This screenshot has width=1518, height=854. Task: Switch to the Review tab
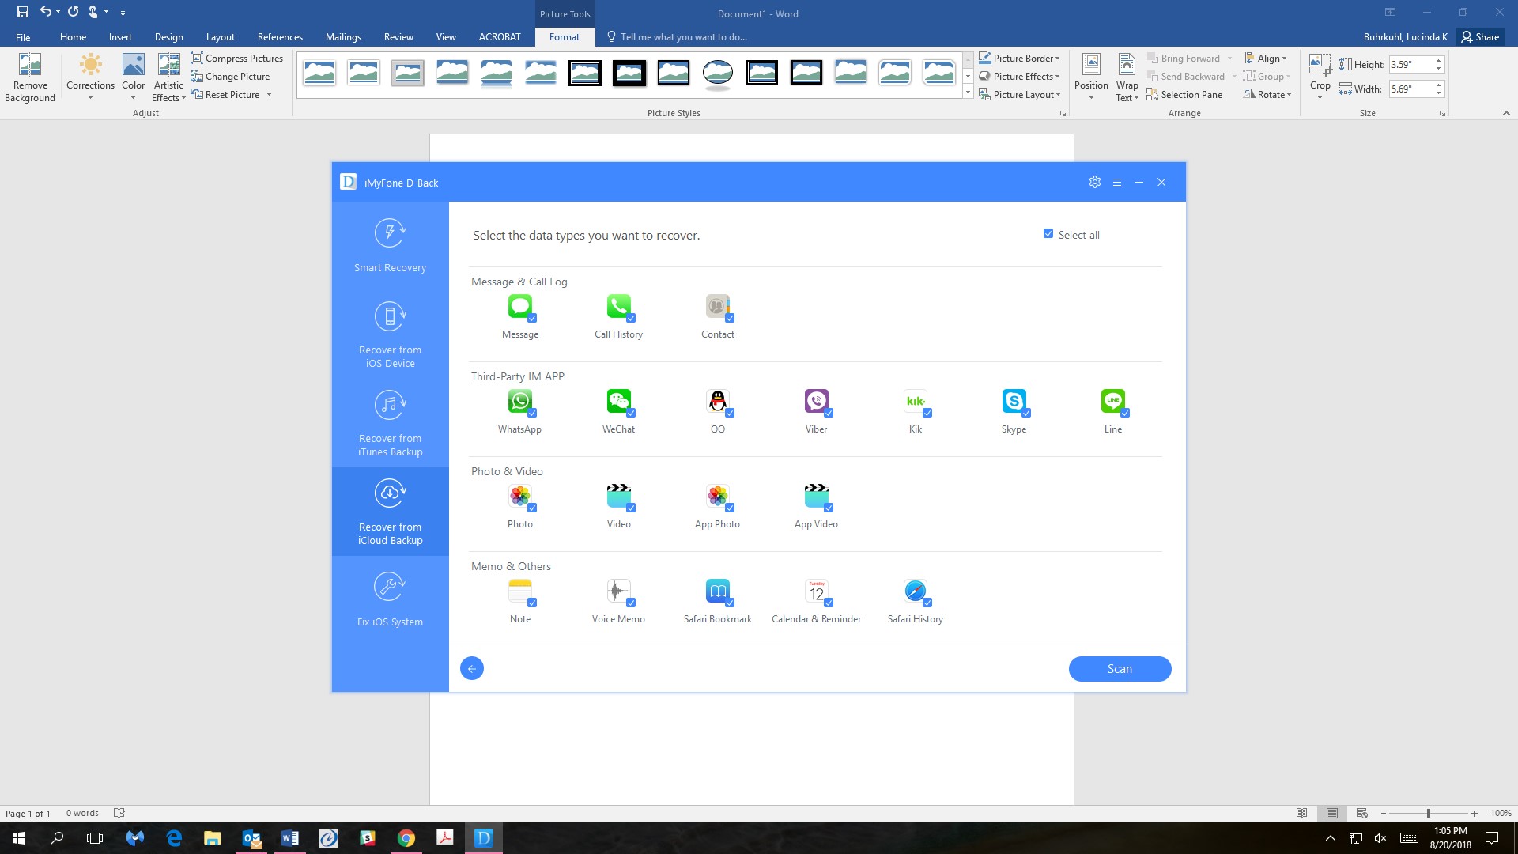click(x=398, y=36)
